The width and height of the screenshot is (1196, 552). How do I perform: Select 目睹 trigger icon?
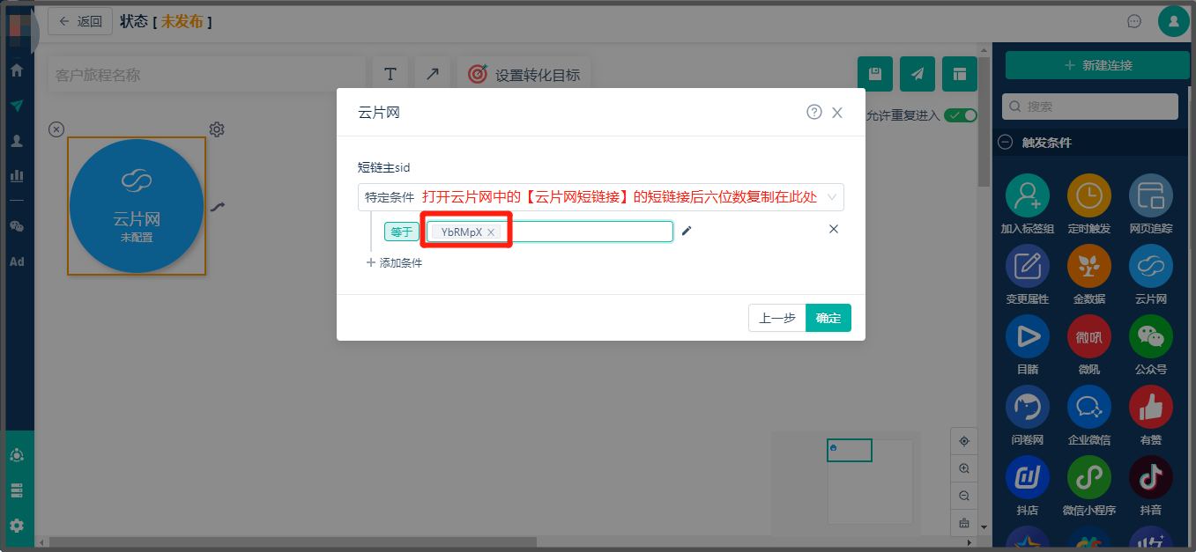[x=1028, y=336]
